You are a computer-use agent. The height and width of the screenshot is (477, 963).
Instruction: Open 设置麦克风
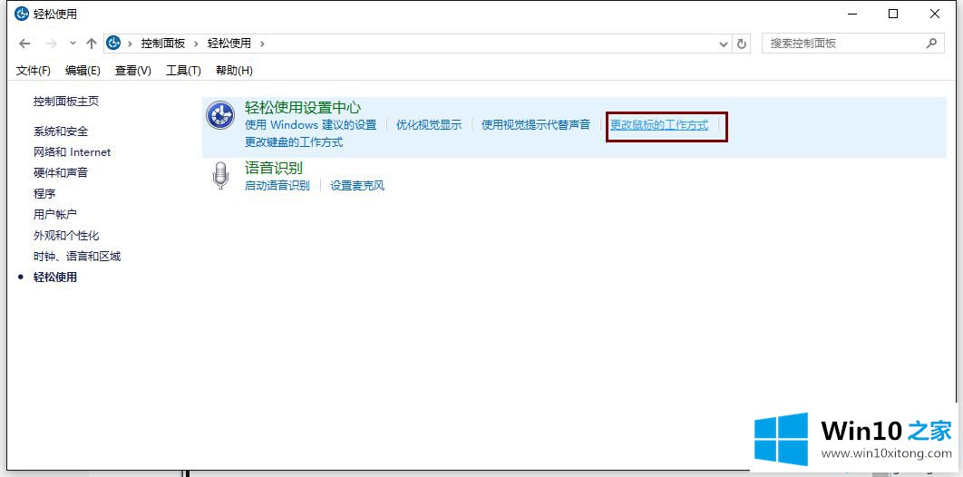pyautogui.click(x=357, y=185)
